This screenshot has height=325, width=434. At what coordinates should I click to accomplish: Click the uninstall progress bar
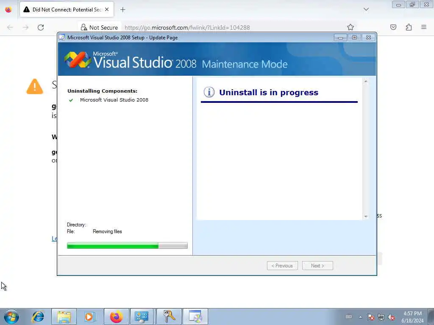127,245
